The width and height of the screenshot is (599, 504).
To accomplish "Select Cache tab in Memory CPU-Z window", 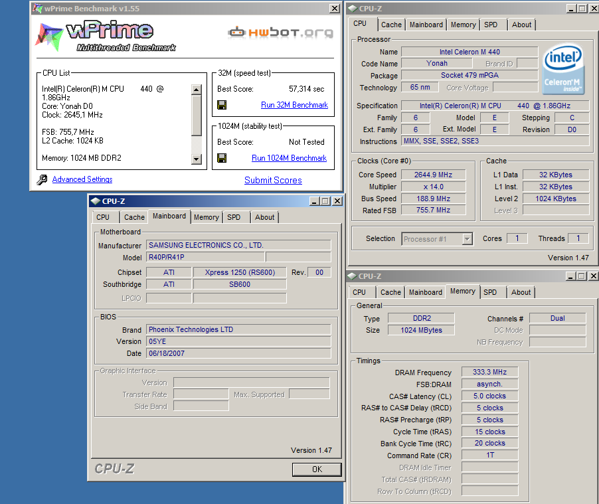I will point(390,292).
